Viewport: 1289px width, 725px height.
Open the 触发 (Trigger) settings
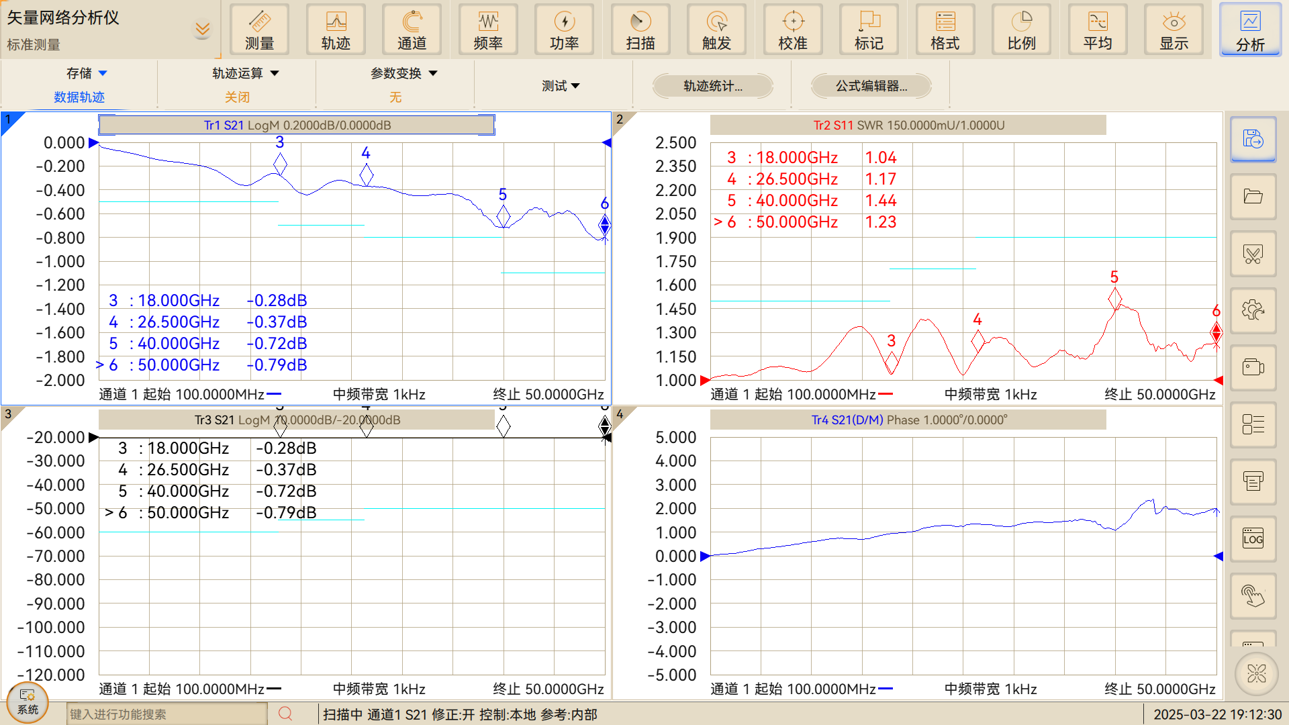(717, 30)
